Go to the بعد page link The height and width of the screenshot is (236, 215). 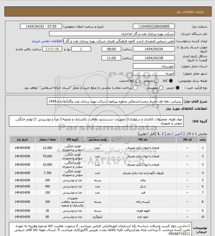click(x=168, y=134)
